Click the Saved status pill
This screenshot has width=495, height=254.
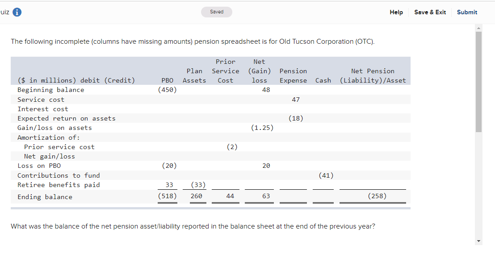point(217,12)
